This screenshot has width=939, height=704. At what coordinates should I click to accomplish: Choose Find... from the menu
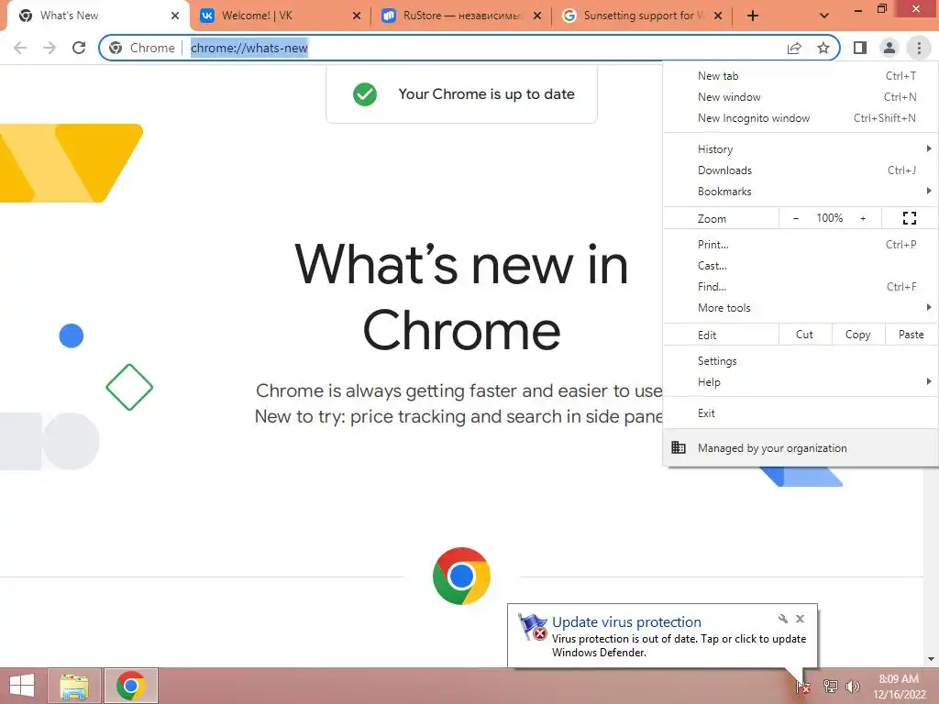coord(801,286)
